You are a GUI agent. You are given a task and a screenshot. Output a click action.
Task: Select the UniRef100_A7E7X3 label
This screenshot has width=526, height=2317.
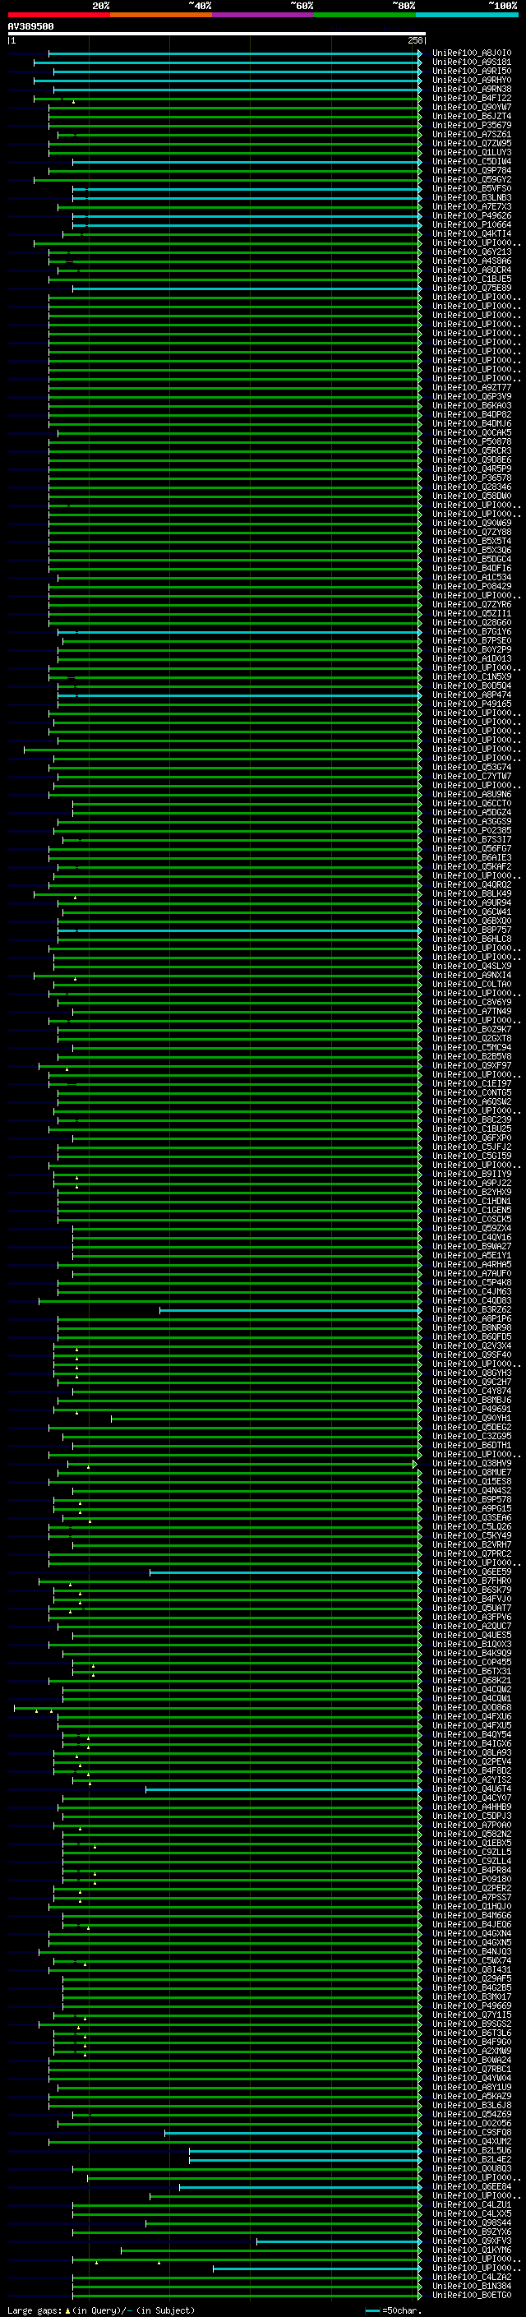point(471,206)
